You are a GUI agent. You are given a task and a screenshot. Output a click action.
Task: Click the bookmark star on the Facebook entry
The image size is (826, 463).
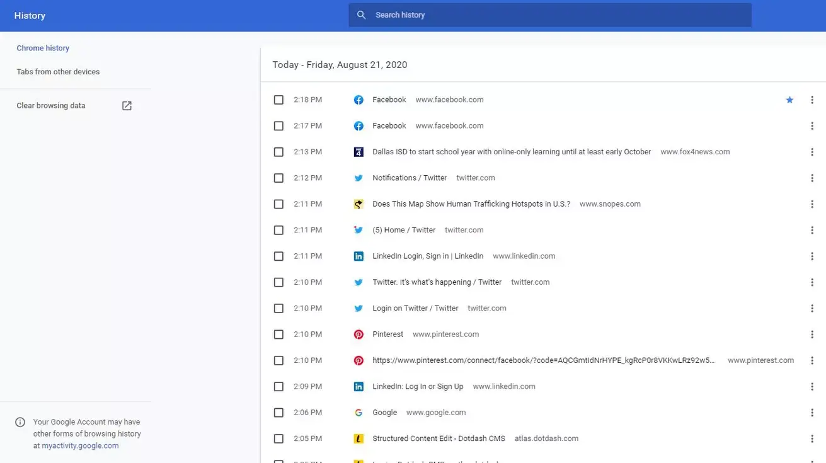point(789,100)
